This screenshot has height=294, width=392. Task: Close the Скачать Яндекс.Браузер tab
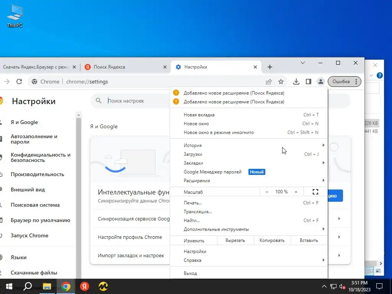pos(74,67)
